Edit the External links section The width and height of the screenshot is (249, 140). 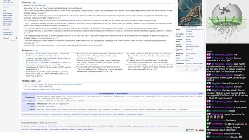(39, 81)
